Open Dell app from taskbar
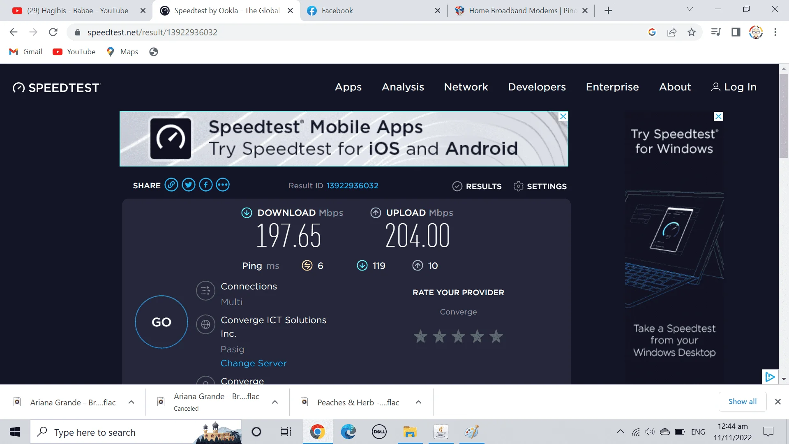 click(379, 432)
